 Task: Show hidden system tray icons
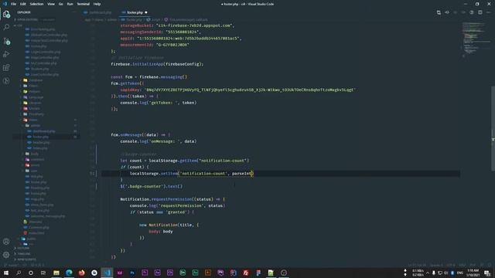(428, 273)
